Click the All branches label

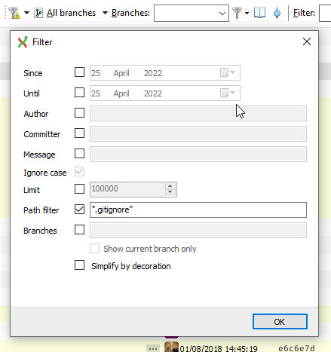pos(71,13)
